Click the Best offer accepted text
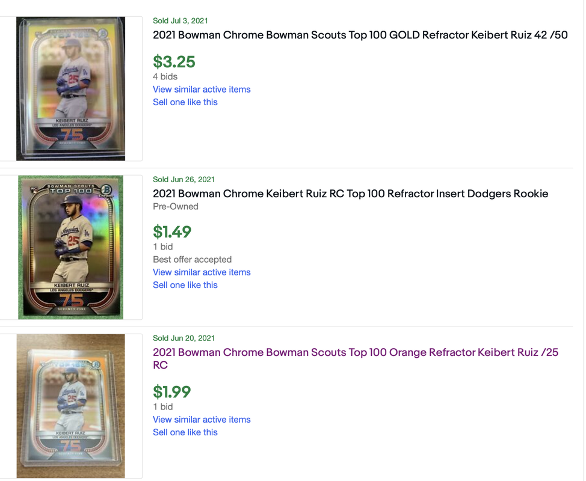The image size is (586, 481). pos(192,260)
